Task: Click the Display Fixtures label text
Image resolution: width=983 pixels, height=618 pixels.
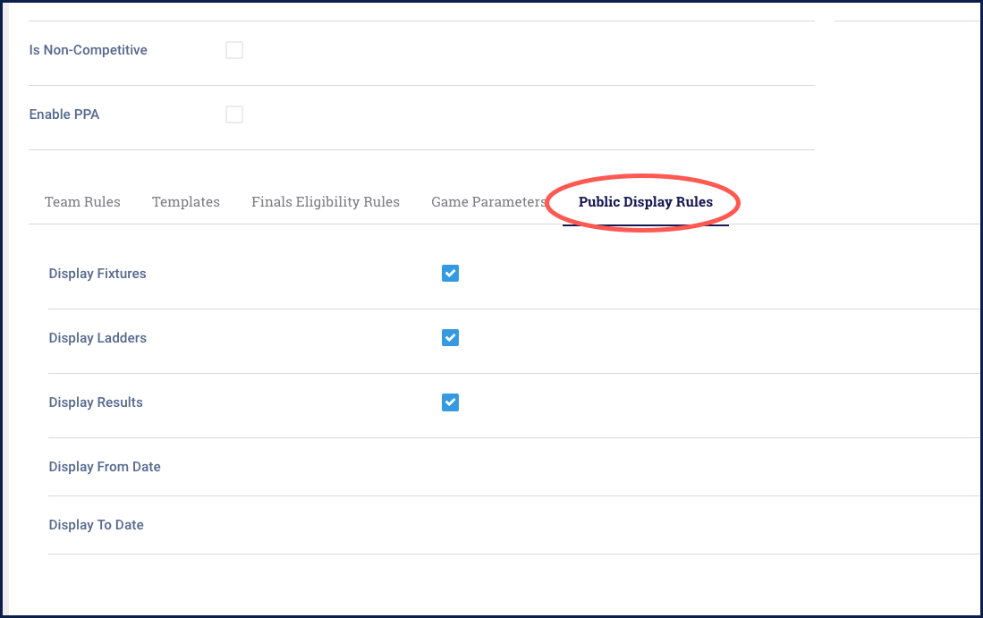Action: click(x=97, y=274)
